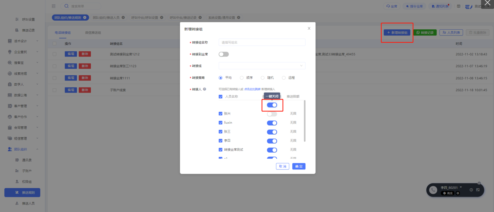Click the help icon beside 转接人
Viewport: 494px width, 212px height.
pos(205,89)
